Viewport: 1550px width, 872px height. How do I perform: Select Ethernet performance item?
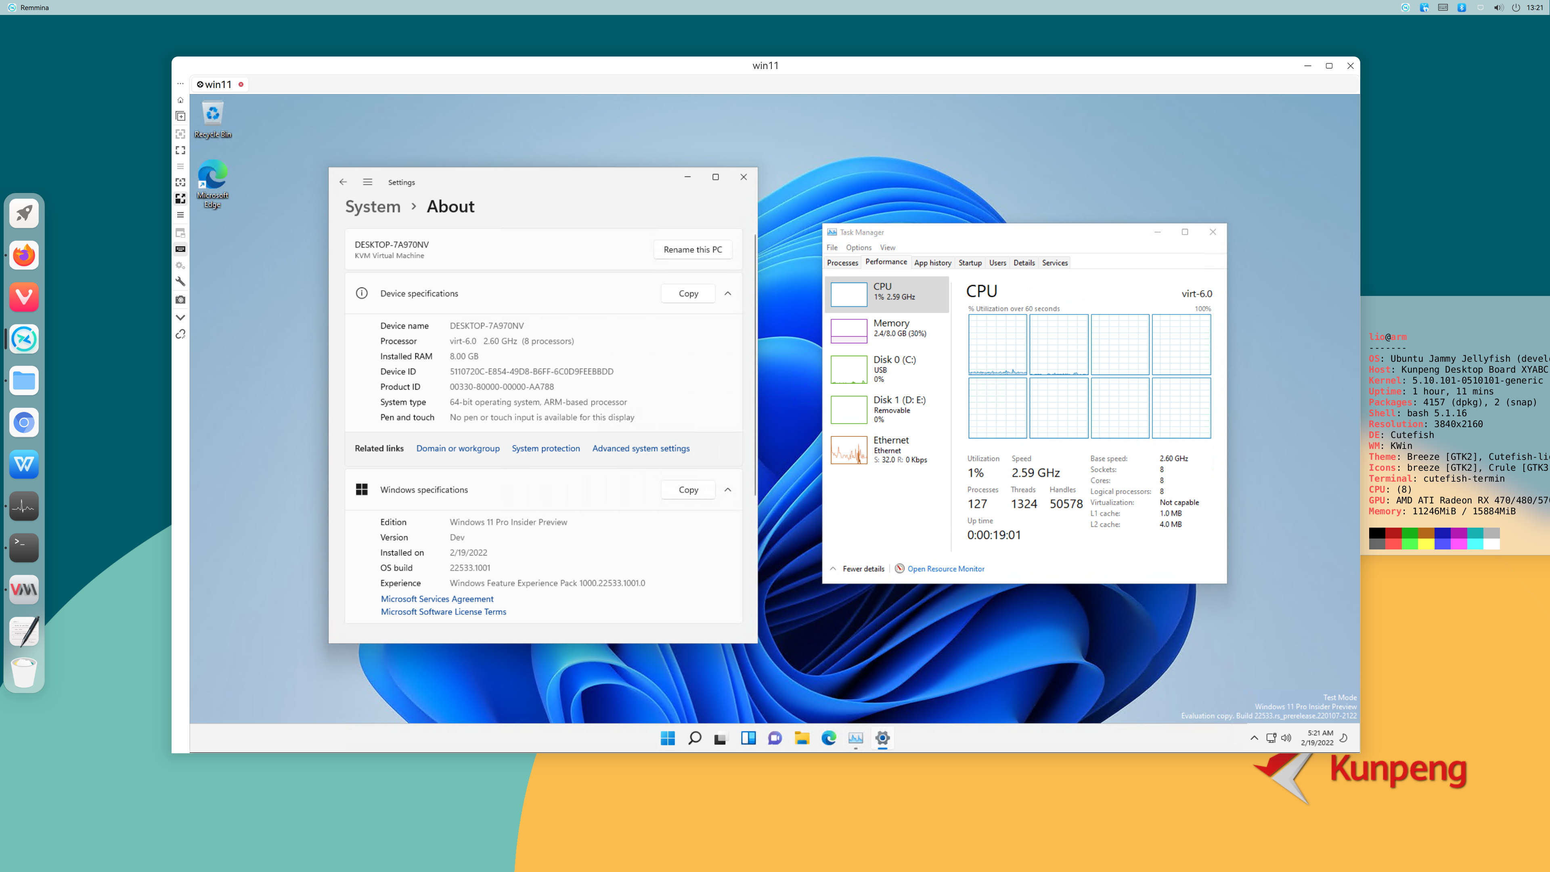[887, 450]
